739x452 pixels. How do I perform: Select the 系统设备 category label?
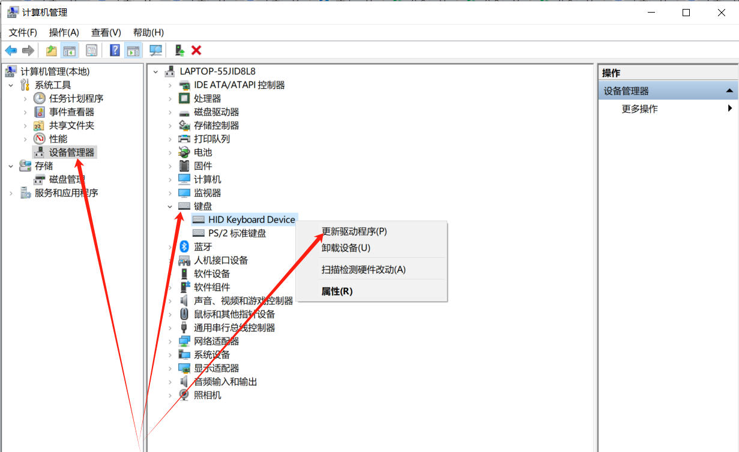tap(212, 355)
